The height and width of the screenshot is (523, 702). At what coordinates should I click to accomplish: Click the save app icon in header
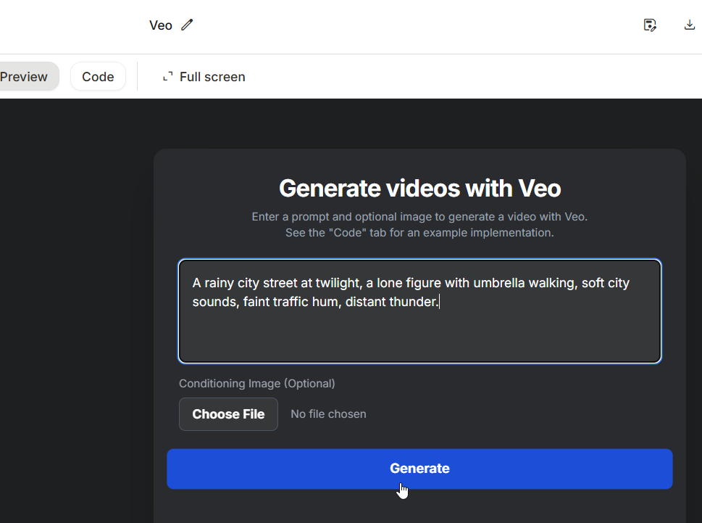(650, 25)
